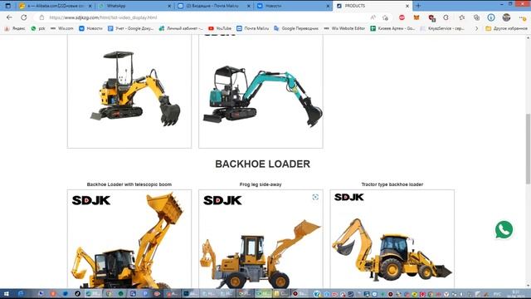Reload the current page
531x299 pixels.
(x=24, y=17)
